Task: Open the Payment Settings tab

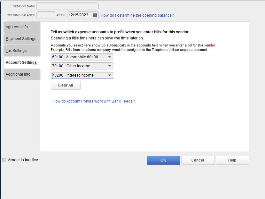Action: coord(22,39)
